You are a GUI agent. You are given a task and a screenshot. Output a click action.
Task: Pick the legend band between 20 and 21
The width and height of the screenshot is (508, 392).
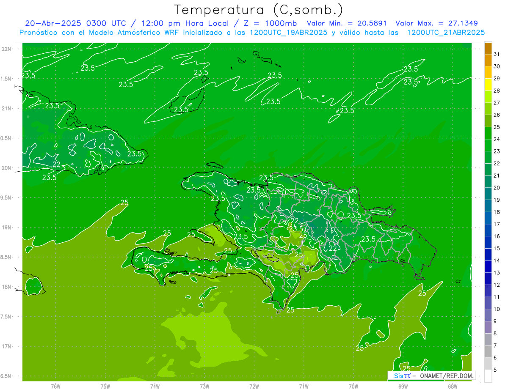pos(488,182)
